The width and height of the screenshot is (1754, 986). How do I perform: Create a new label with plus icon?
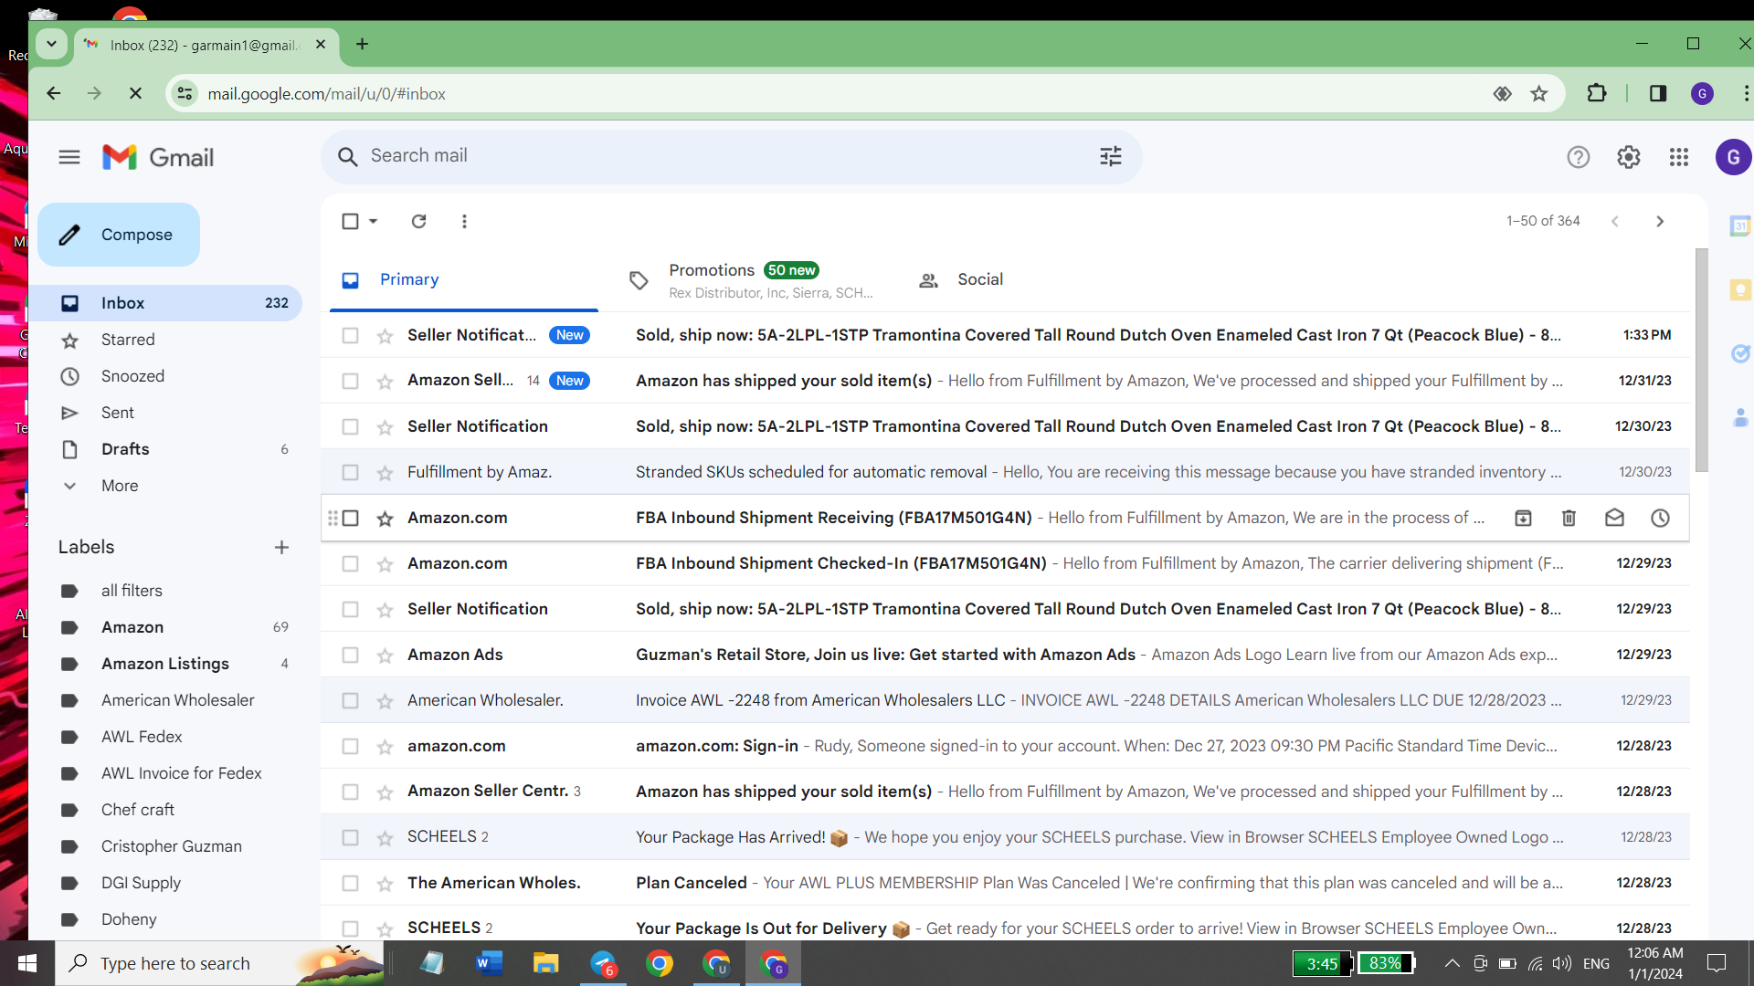pyautogui.click(x=281, y=547)
